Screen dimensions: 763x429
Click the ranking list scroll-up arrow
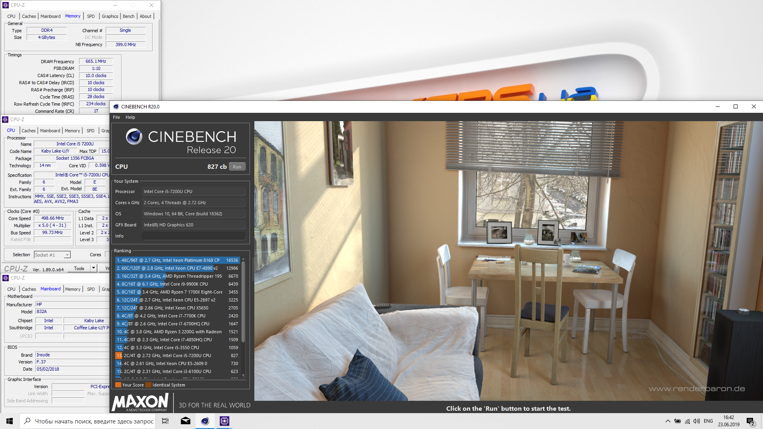[x=243, y=259]
